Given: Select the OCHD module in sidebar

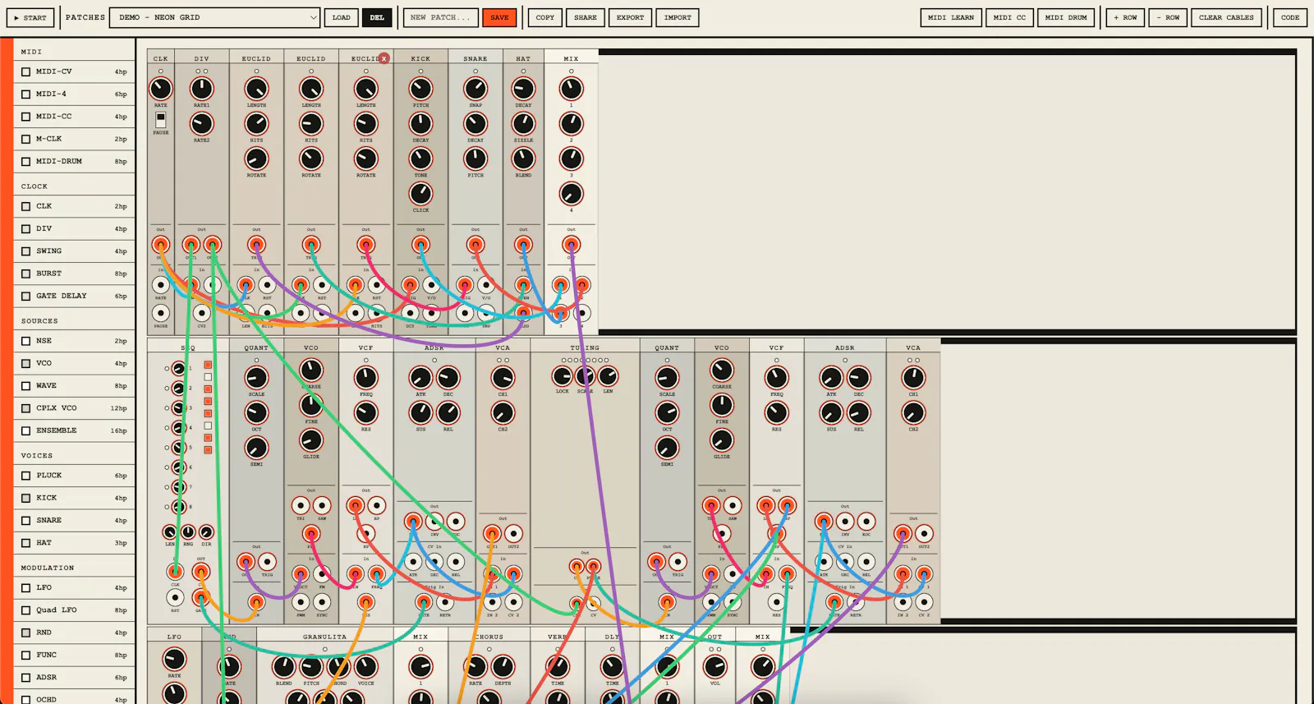Looking at the screenshot, I should [75, 699].
